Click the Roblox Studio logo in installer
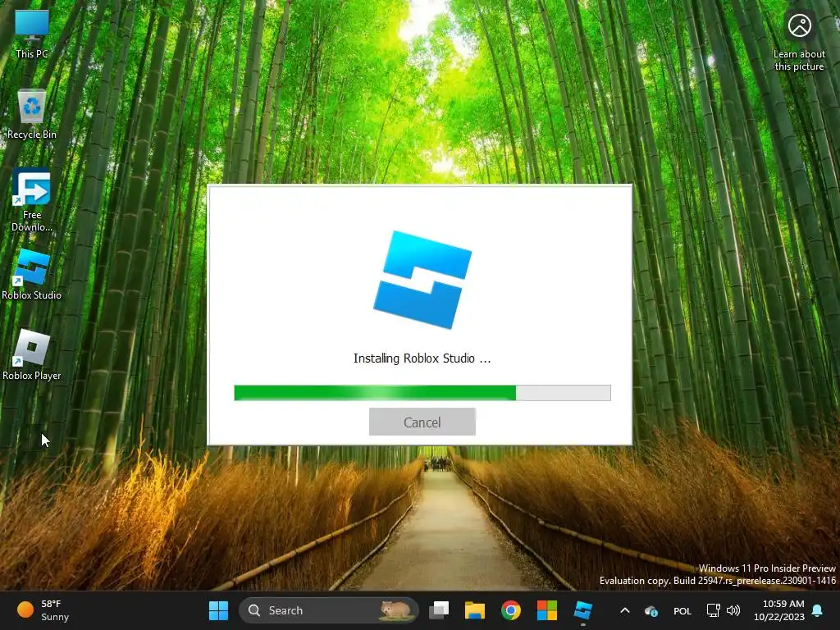The width and height of the screenshot is (840, 630). tap(422, 280)
